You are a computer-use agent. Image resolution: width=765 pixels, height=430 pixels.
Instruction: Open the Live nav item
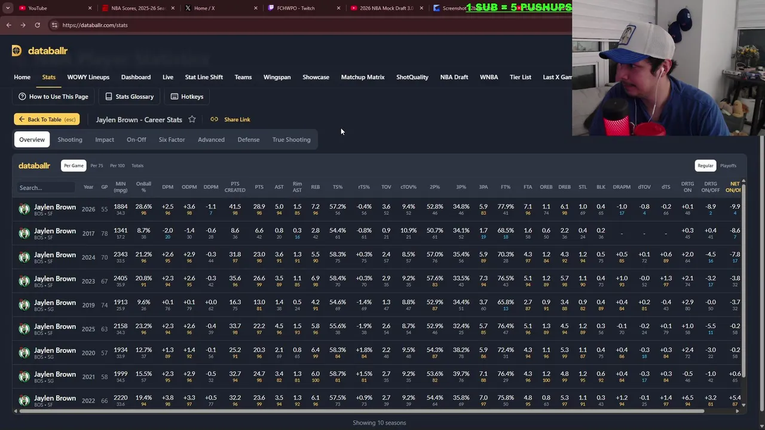pos(168,77)
